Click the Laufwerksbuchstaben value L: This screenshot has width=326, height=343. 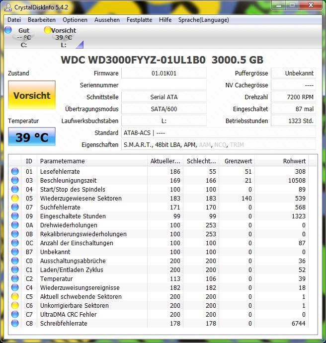[164, 121]
